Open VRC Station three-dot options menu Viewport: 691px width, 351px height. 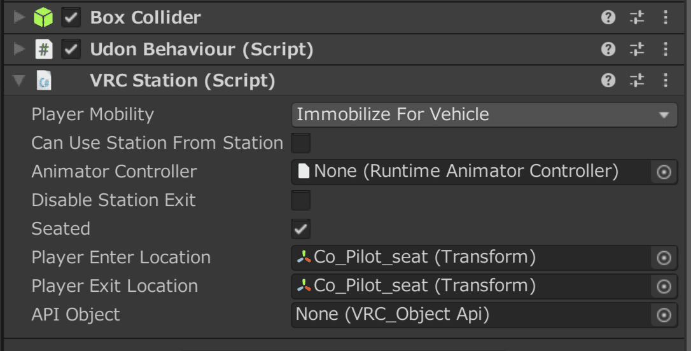[666, 80]
